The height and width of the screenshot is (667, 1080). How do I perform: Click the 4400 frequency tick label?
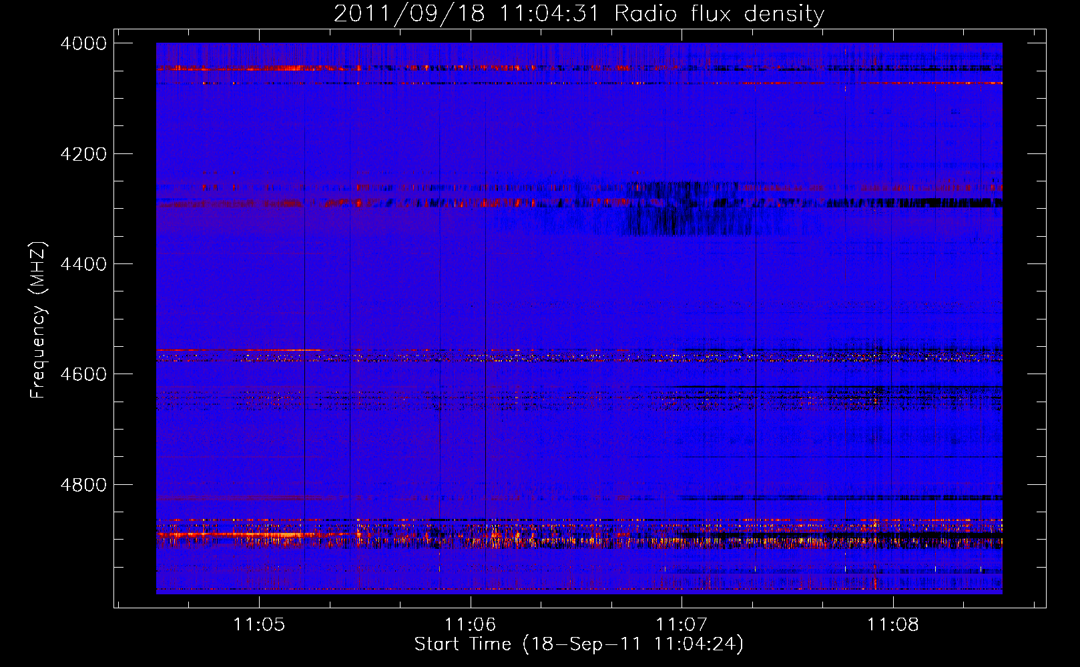tap(83, 264)
